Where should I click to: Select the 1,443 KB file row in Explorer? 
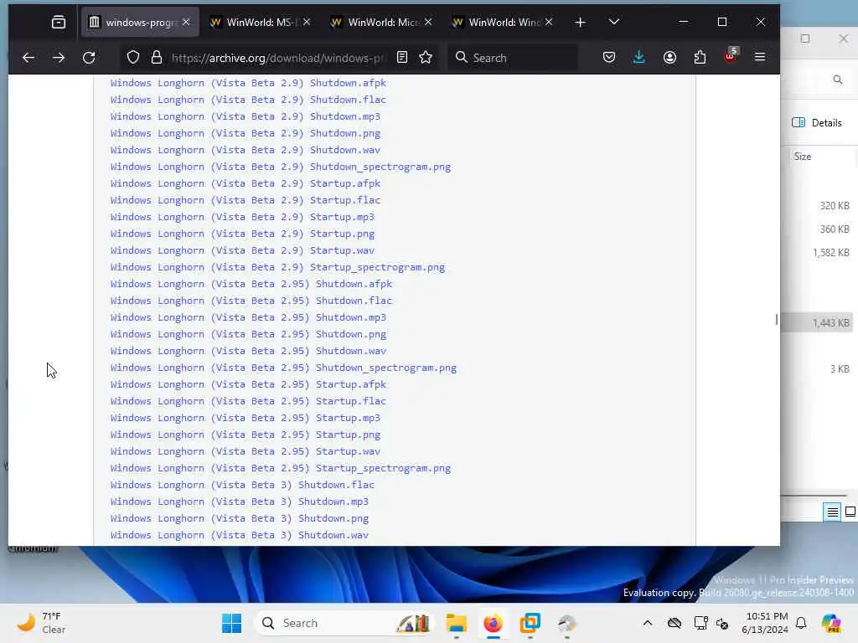(x=819, y=323)
